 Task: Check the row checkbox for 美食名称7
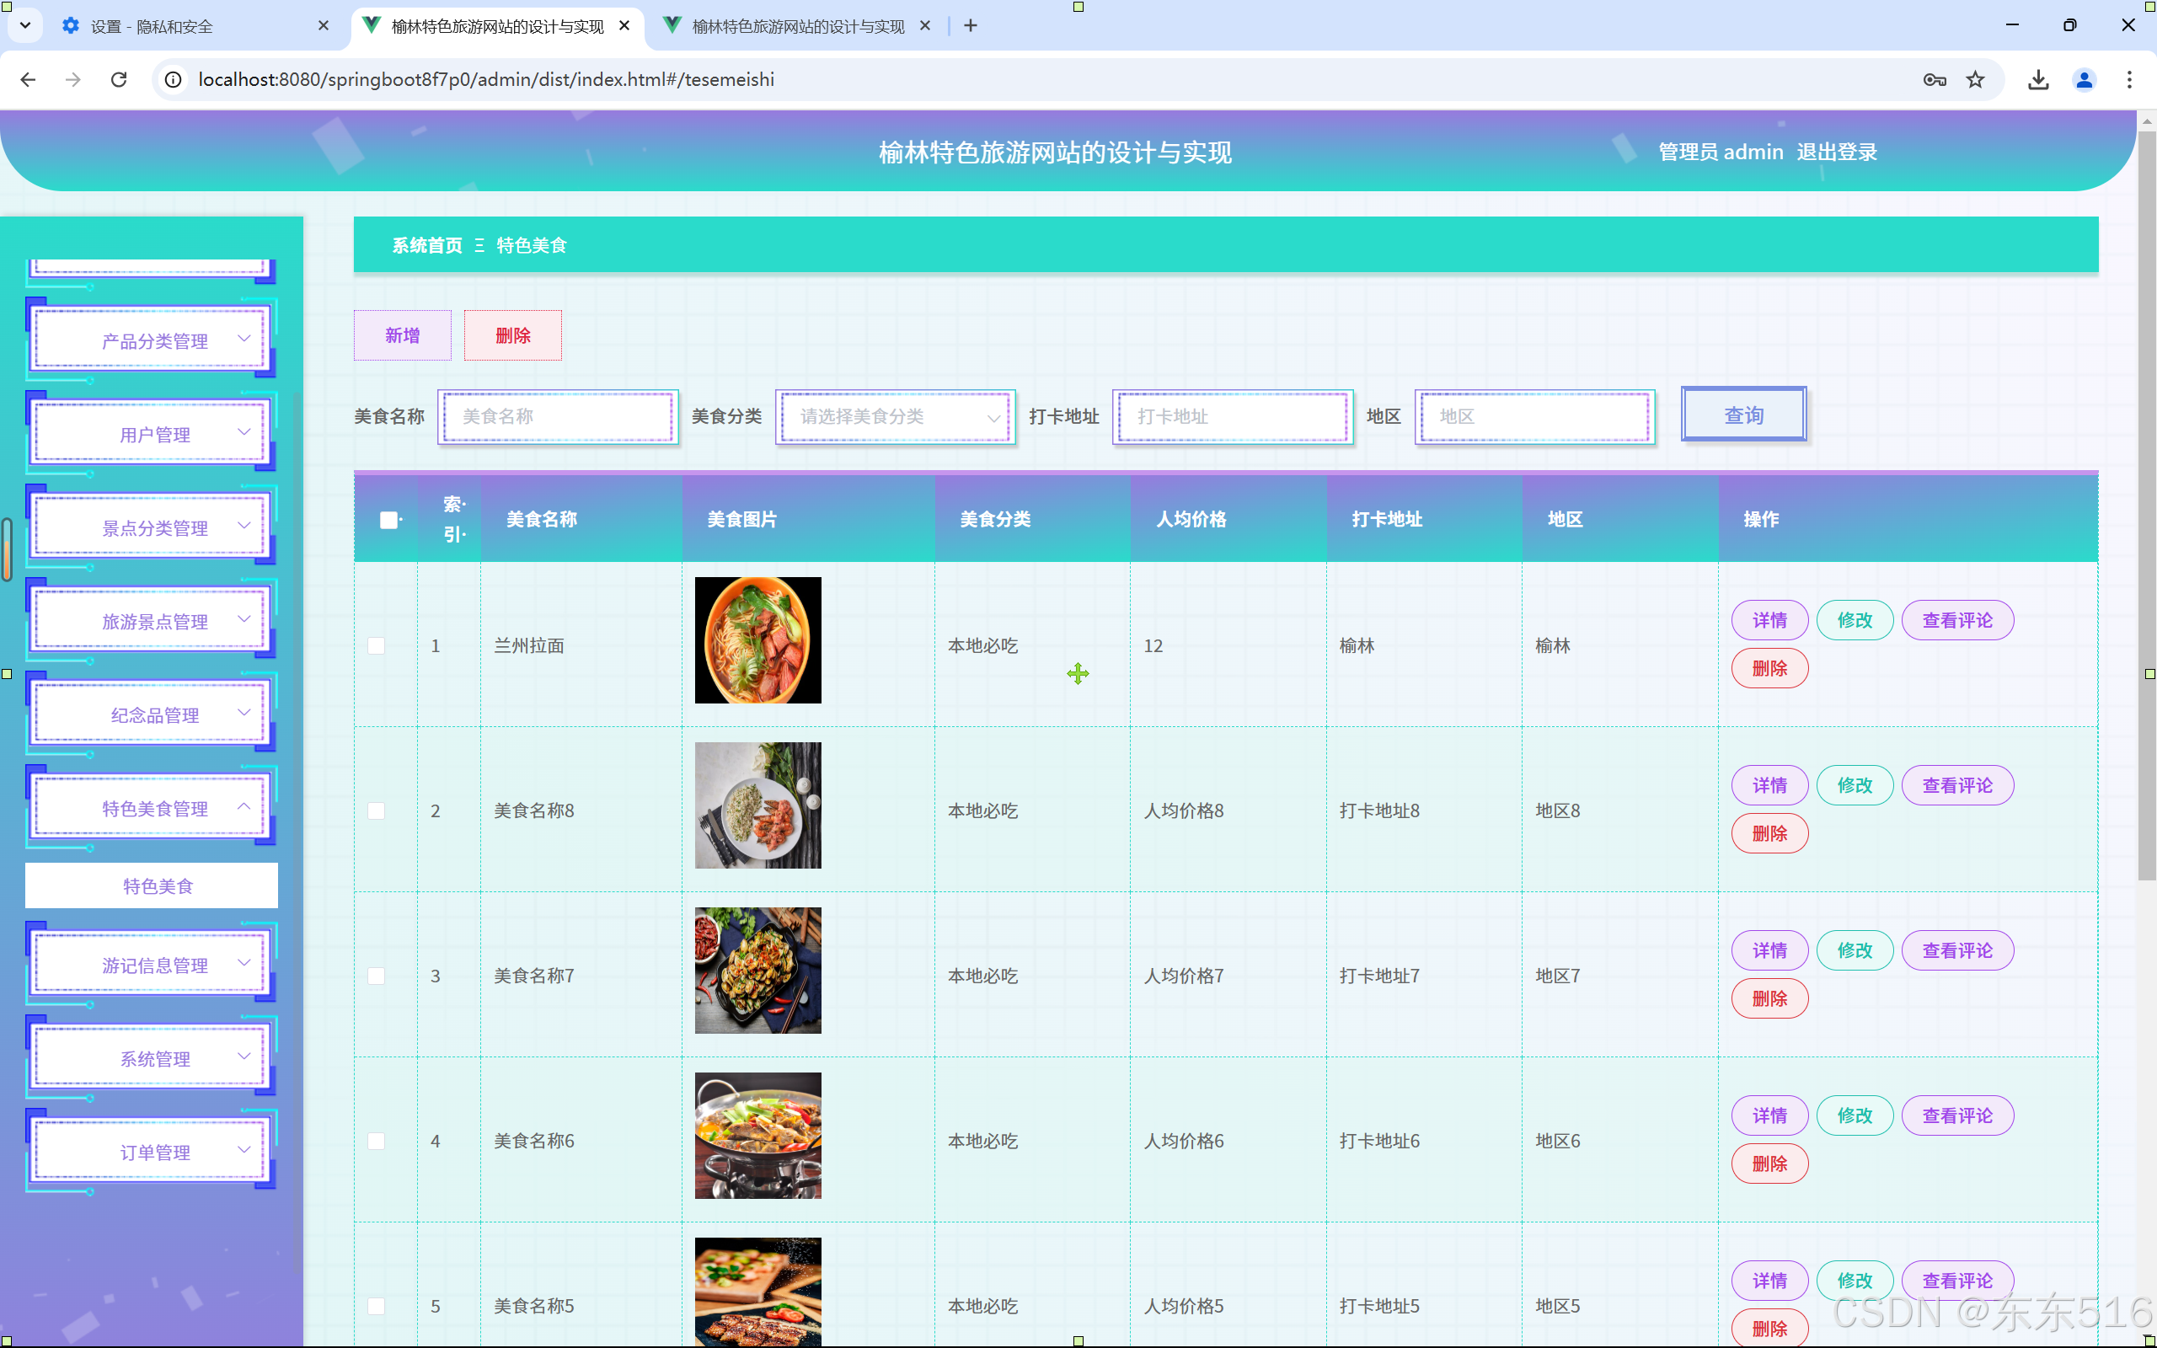pyautogui.click(x=377, y=976)
